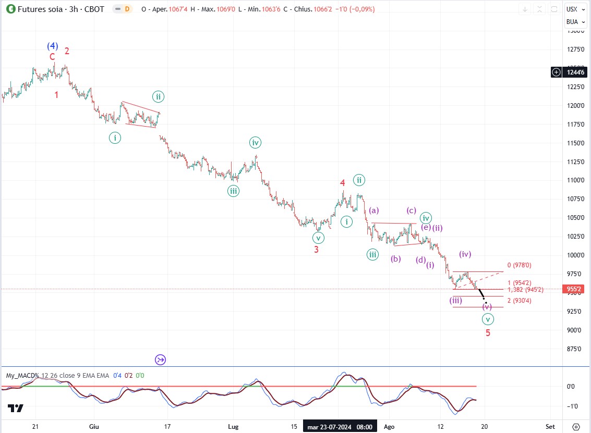This screenshot has width=591, height=433.
Task: Click the red 955'2 current price label
Action: (574, 289)
